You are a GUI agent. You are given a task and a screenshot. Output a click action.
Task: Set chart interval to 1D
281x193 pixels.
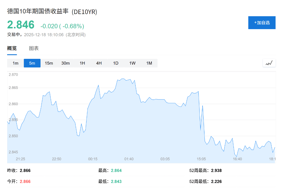116,63
